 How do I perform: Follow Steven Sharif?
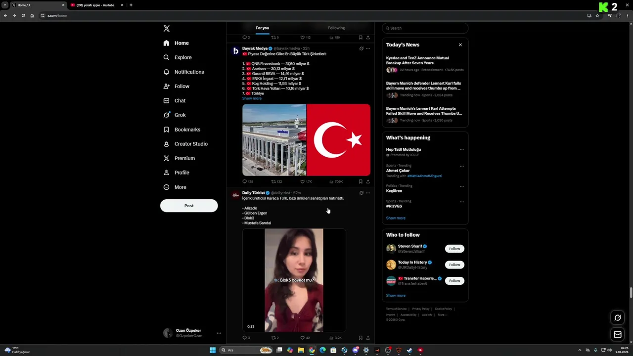tap(454, 249)
